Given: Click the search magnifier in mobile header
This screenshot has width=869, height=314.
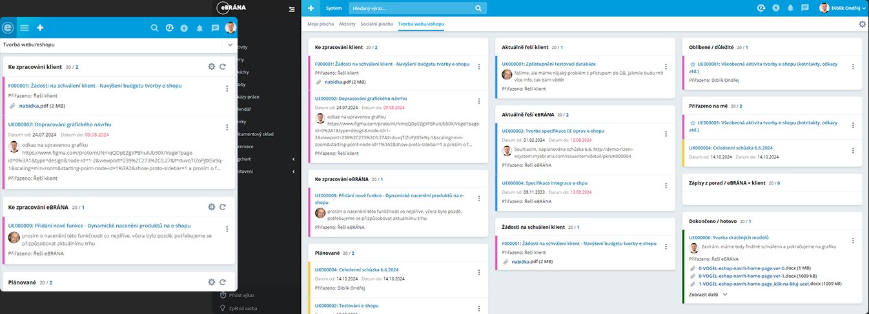Looking at the screenshot, I should point(154,28).
